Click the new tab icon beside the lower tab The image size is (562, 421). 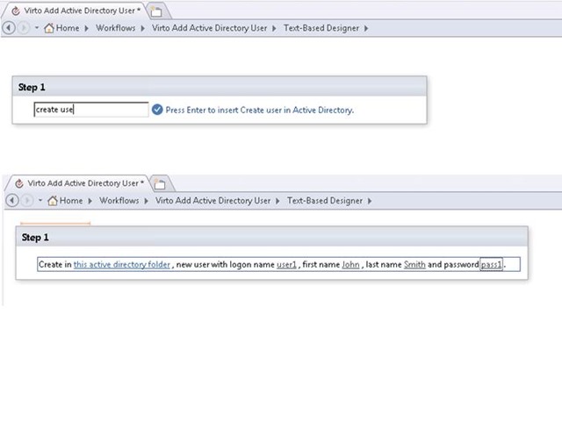tap(159, 183)
